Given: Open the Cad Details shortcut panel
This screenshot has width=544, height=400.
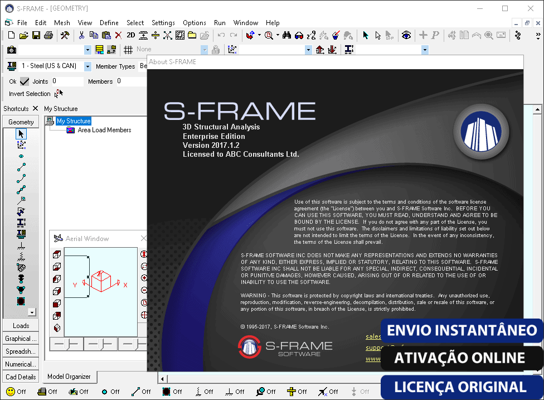Looking at the screenshot, I should 21,377.
